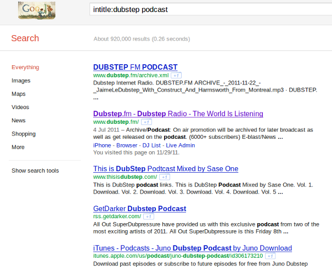Click the Google doodle logo

(37, 10)
